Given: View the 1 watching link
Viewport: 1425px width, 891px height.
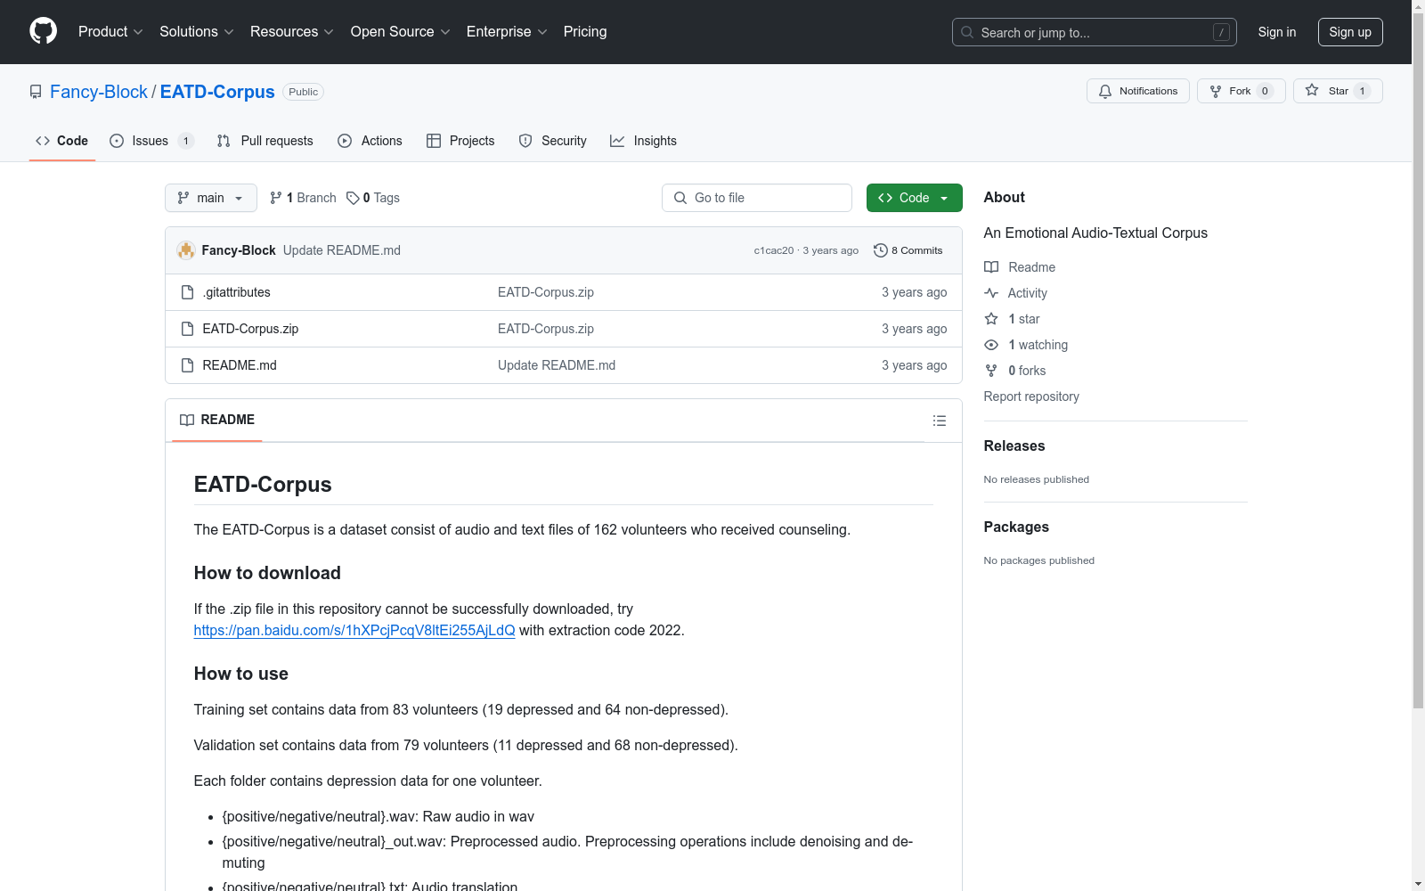Looking at the screenshot, I should pyautogui.click(x=1026, y=345).
